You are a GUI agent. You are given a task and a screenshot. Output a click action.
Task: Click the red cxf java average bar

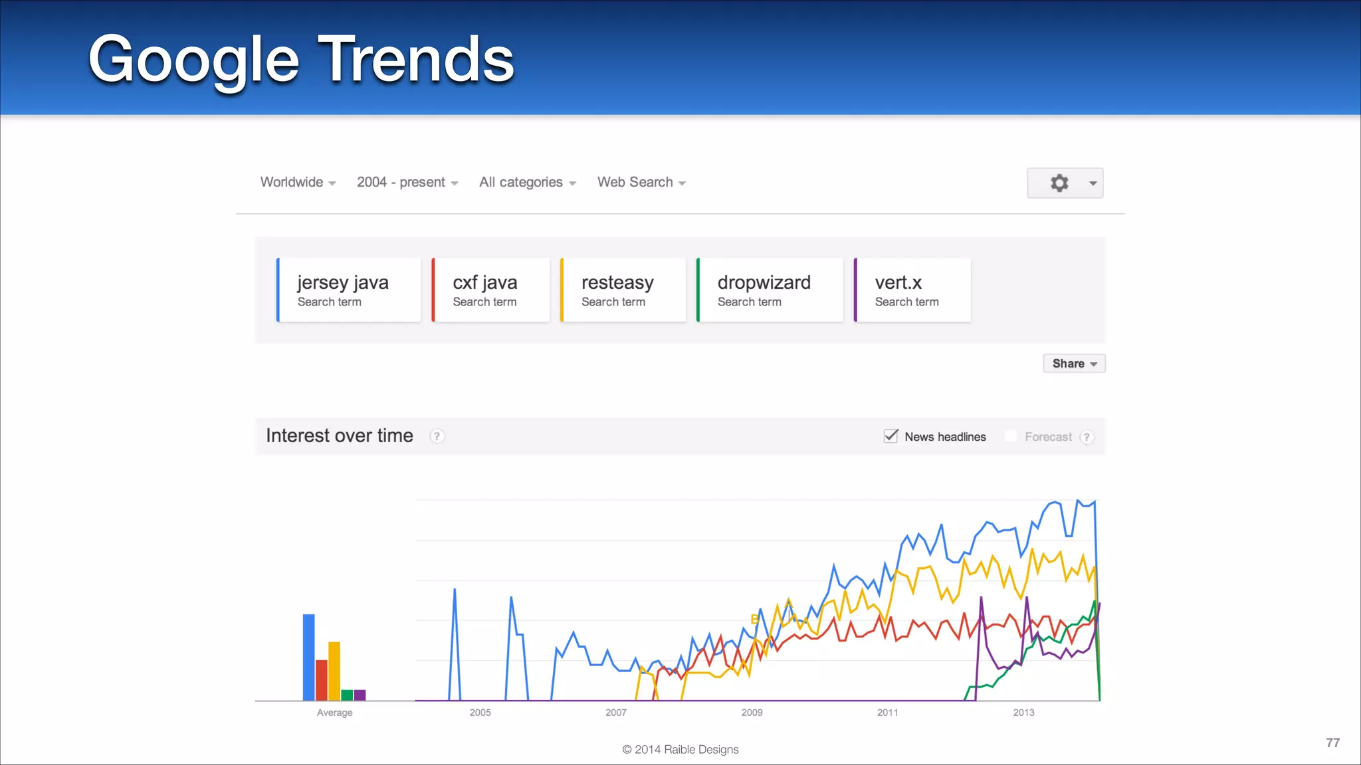pyautogui.click(x=322, y=680)
